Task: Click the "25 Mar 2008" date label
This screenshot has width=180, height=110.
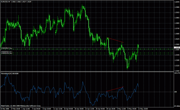Action: (x=4, y=109)
